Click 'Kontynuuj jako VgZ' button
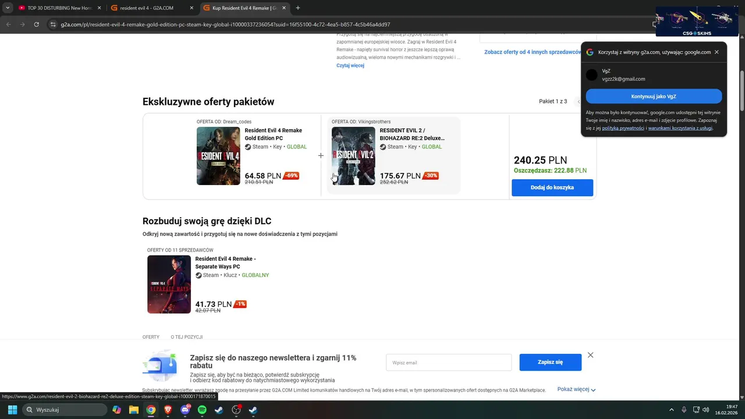This screenshot has width=745, height=419. coord(654,97)
